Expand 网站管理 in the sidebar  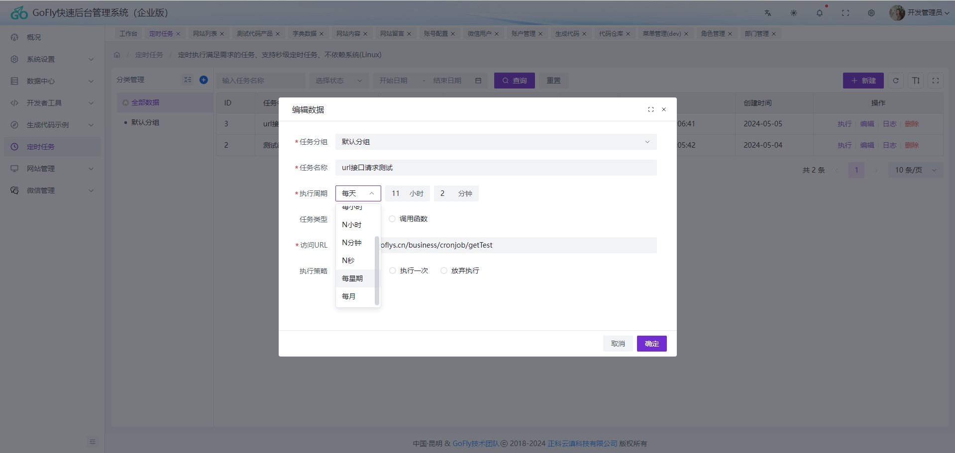(x=52, y=169)
